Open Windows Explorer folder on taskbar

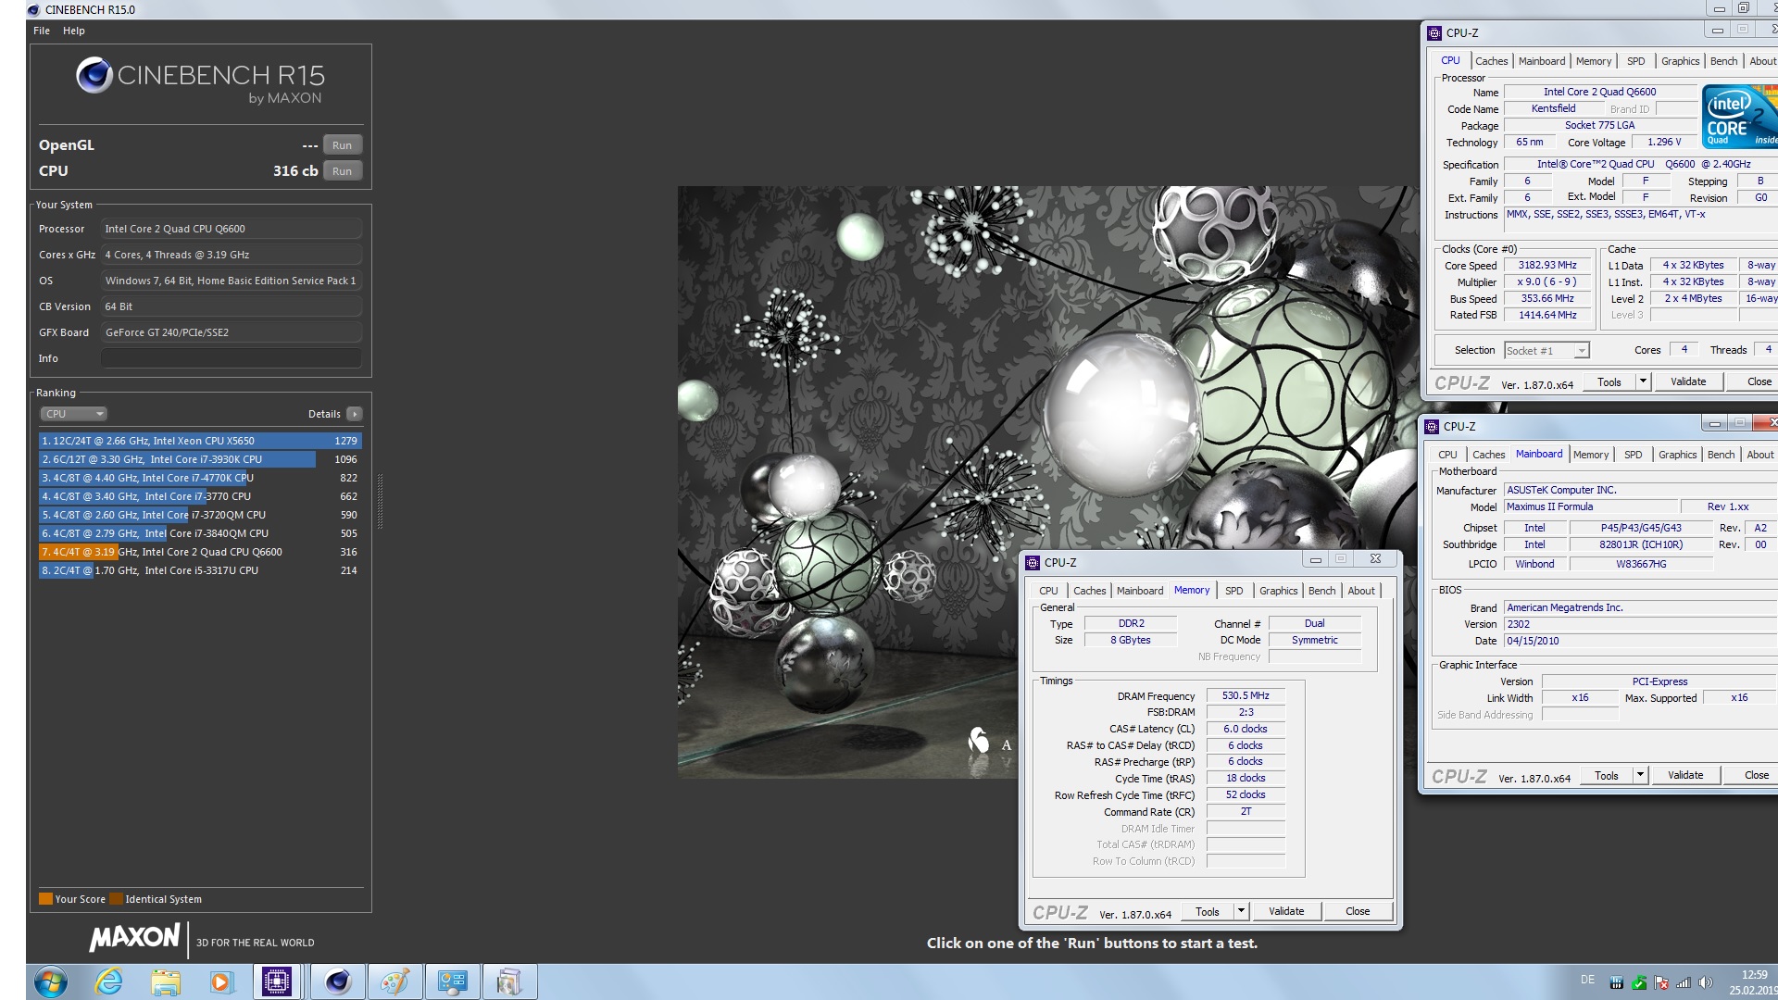point(166,981)
